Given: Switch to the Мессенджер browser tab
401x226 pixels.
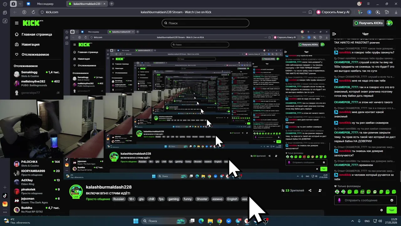Looking at the screenshot, I should coord(45,4).
